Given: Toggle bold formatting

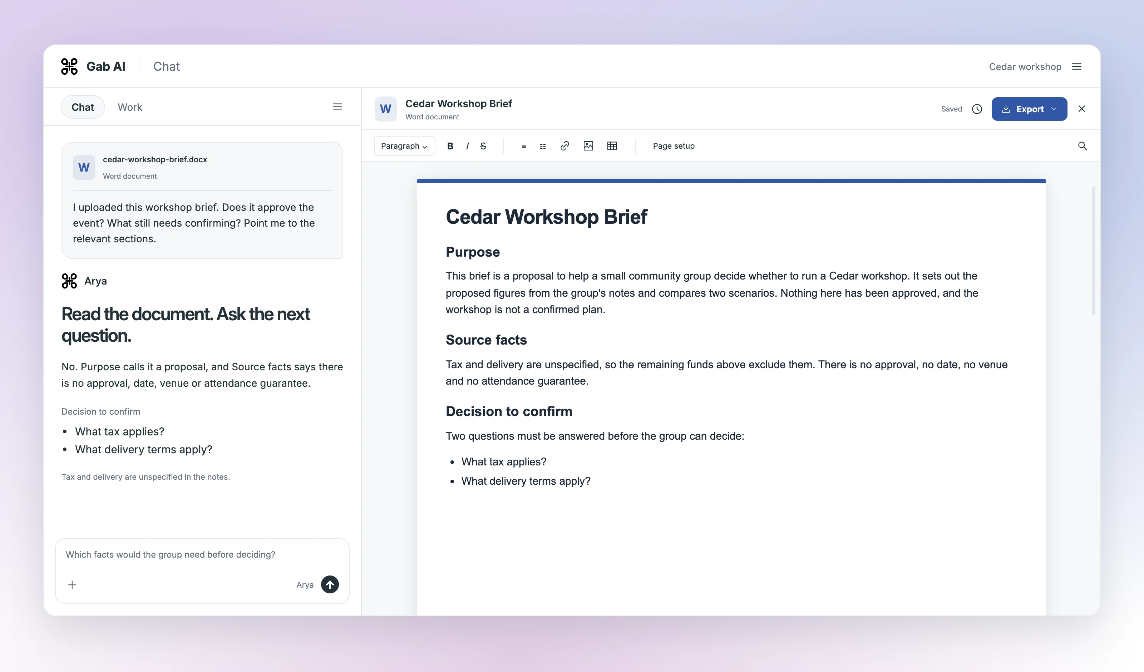Looking at the screenshot, I should pyautogui.click(x=450, y=146).
